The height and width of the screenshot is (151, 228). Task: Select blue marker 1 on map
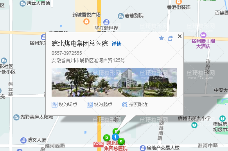tap(115, 137)
